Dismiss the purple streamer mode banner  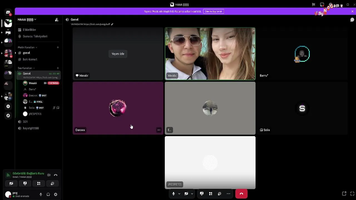coord(352,11)
